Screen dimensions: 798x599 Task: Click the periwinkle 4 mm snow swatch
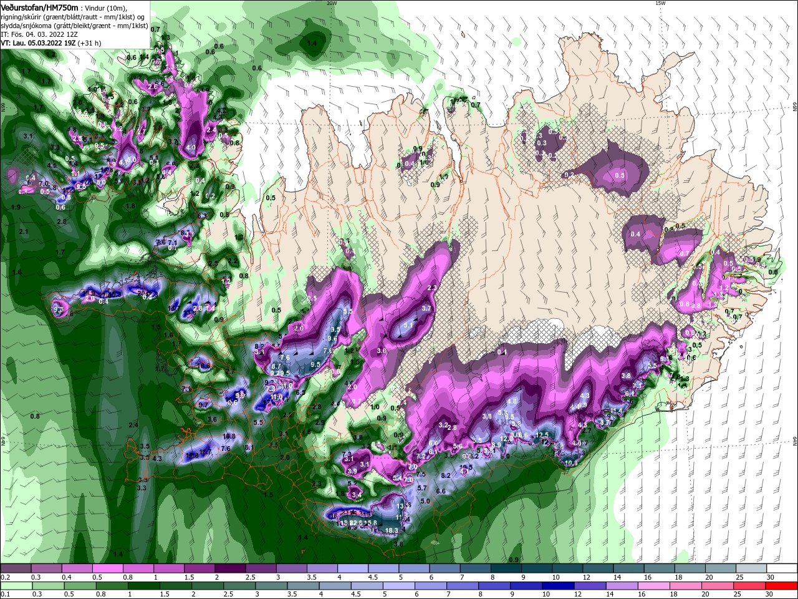353,568
